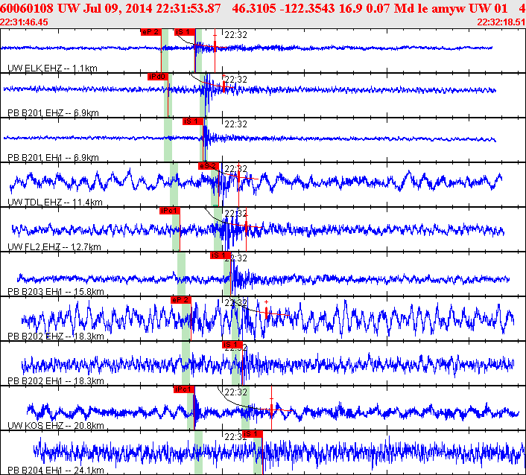
Task: Click the iS 1 pick flag on PB B203 EH1
Action: click(221, 255)
